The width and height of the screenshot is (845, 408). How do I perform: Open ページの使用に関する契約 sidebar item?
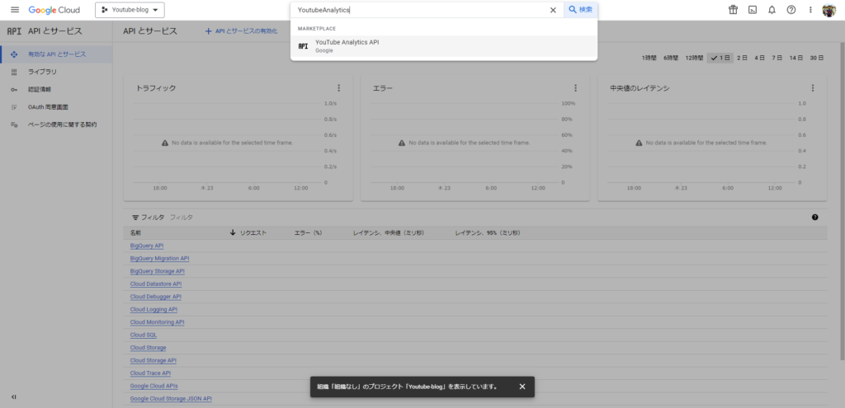coord(56,124)
